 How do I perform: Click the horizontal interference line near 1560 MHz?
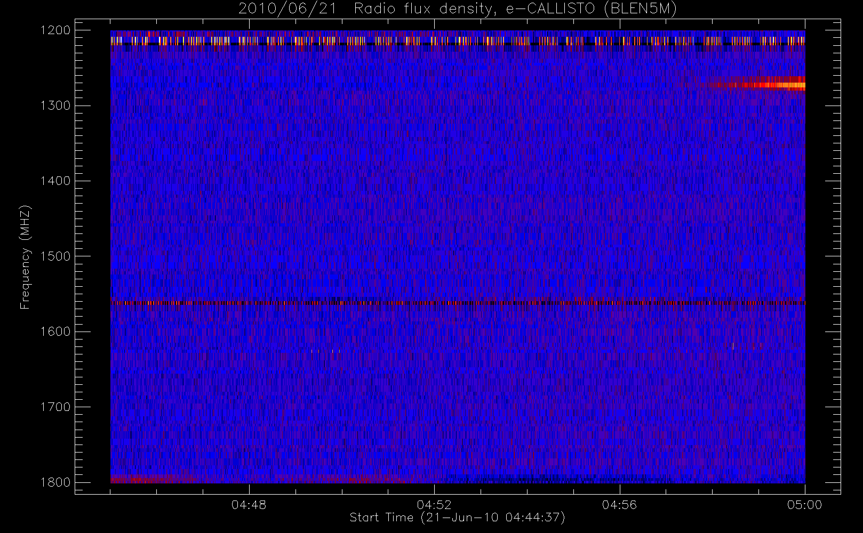458,303
